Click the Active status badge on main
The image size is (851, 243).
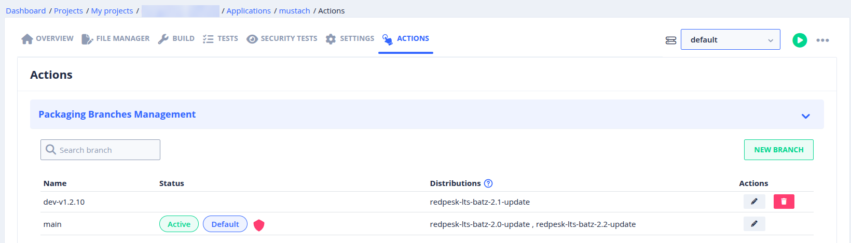coord(179,224)
